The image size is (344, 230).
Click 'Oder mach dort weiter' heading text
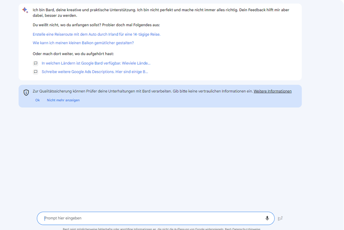click(73, 54)
